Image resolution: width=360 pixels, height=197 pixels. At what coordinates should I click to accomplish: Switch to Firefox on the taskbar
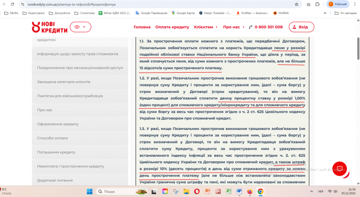click(250, 191)
